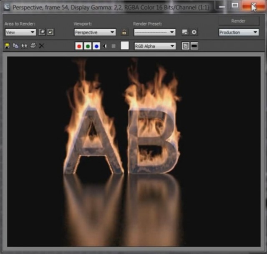Click the Print Image icon
This screenshot has height=254, width=267.
click(33, 46)
